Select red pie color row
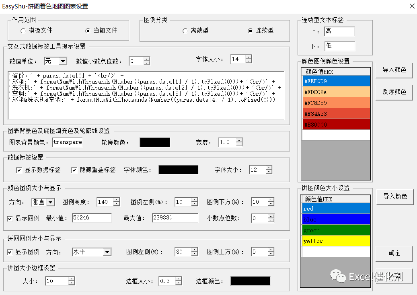Image resolution: width=417 pixels, height=295 pixels. [336, 209]
